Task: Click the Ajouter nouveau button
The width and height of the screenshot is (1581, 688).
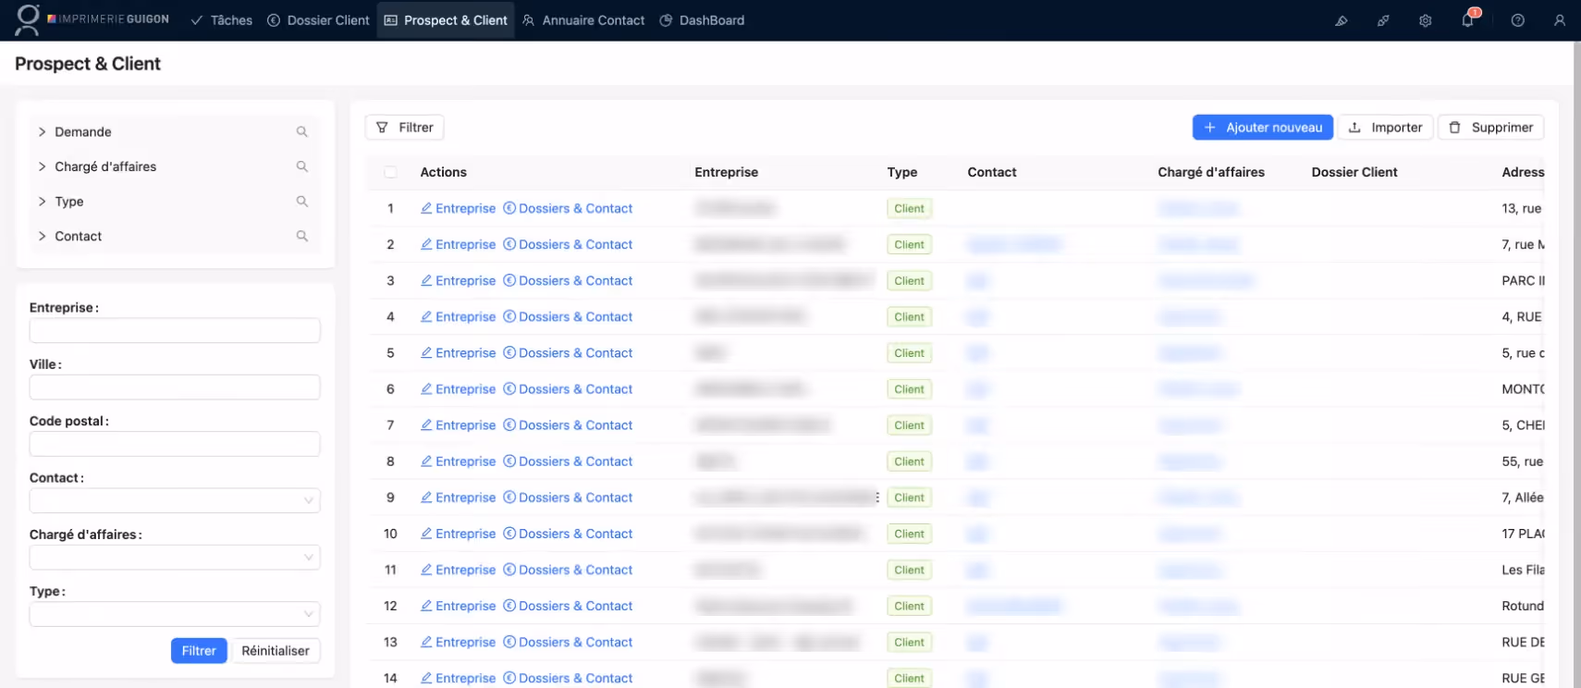Action: (1263, 128)
